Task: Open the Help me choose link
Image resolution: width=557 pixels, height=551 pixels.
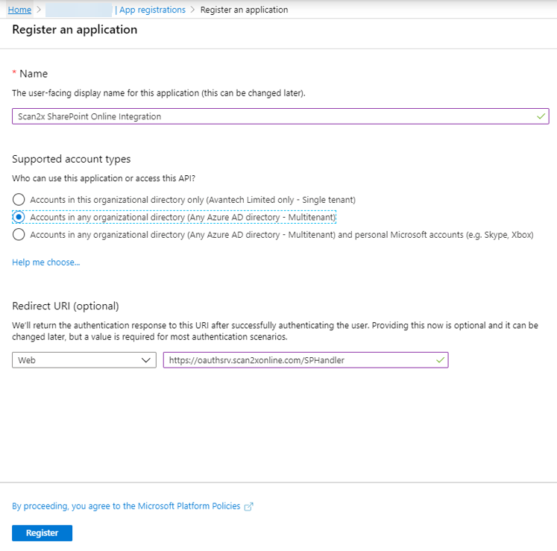Action: [45, 262]
